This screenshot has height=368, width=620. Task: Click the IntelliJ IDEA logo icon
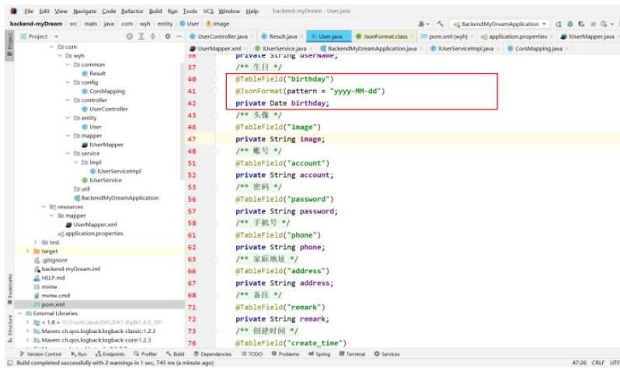[x=14, y=11]
